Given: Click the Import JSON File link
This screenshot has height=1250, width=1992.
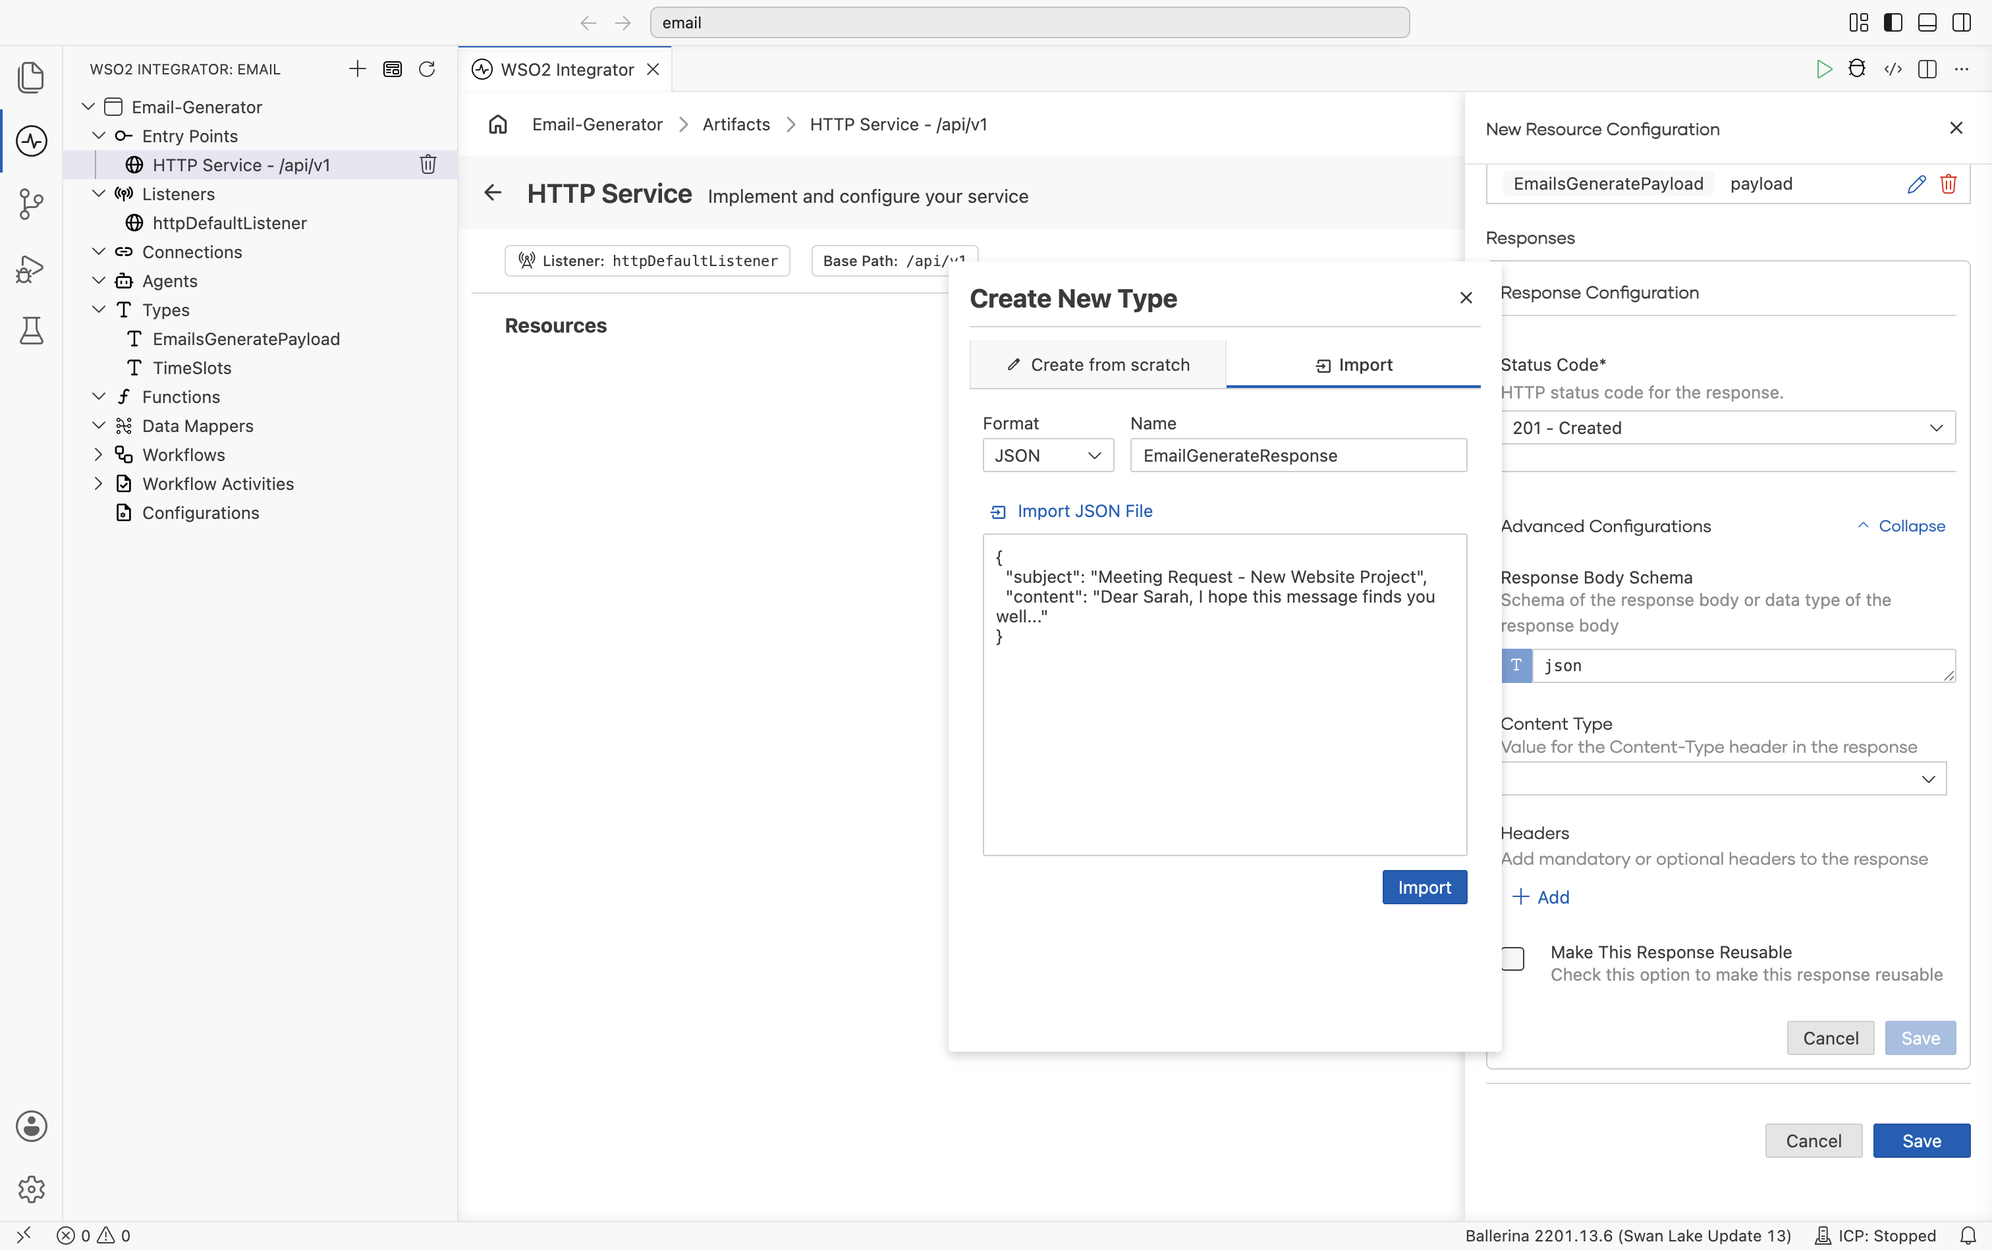Looking at the screenshot, I should [x=1071, y=511].
